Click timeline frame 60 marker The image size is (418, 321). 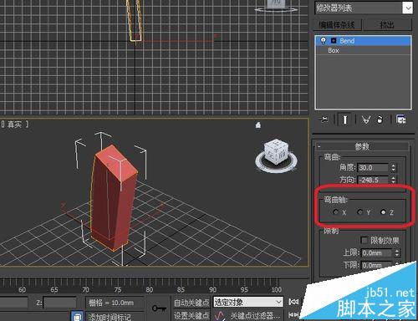pyautogui.click(x=22, y=290)
